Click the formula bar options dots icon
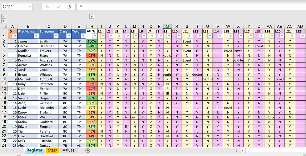306x156 pixels. coord(37,7)
